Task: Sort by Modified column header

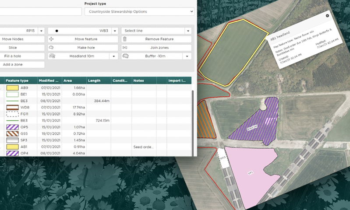Action: 49,80
